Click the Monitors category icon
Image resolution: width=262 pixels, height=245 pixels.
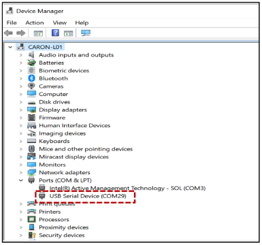(31, 165)
